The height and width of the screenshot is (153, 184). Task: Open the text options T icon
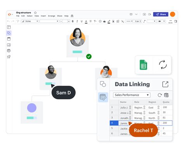coord(95,21)
